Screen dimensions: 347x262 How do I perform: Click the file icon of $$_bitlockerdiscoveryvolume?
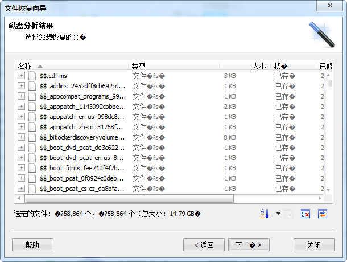pos(32,137)
